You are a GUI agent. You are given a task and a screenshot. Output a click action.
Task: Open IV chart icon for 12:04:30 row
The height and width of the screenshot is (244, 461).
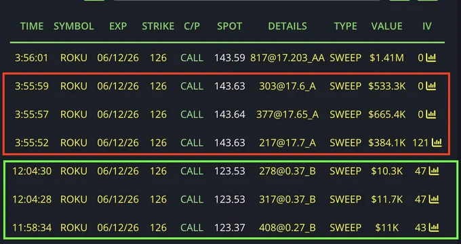(434, 171)
